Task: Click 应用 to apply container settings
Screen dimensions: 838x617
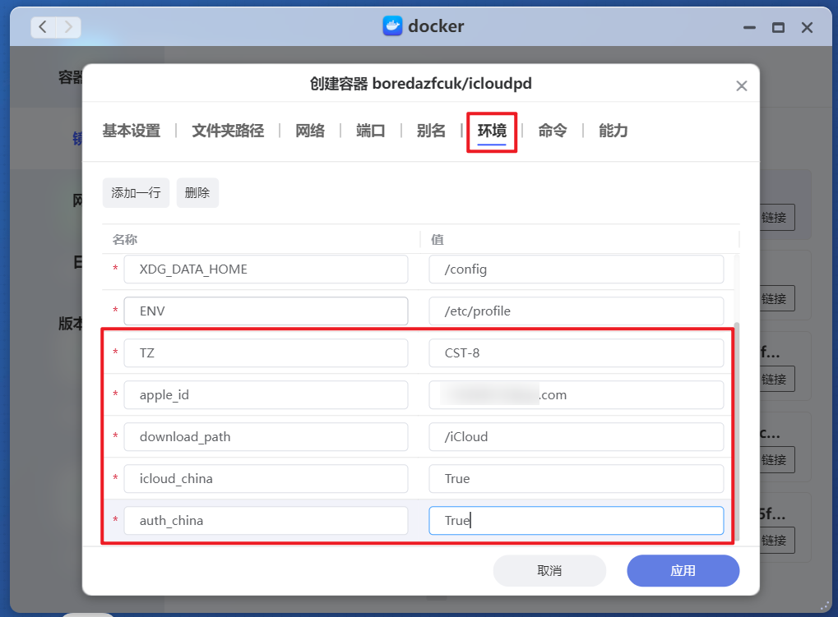Action: (x=683, y=570)
